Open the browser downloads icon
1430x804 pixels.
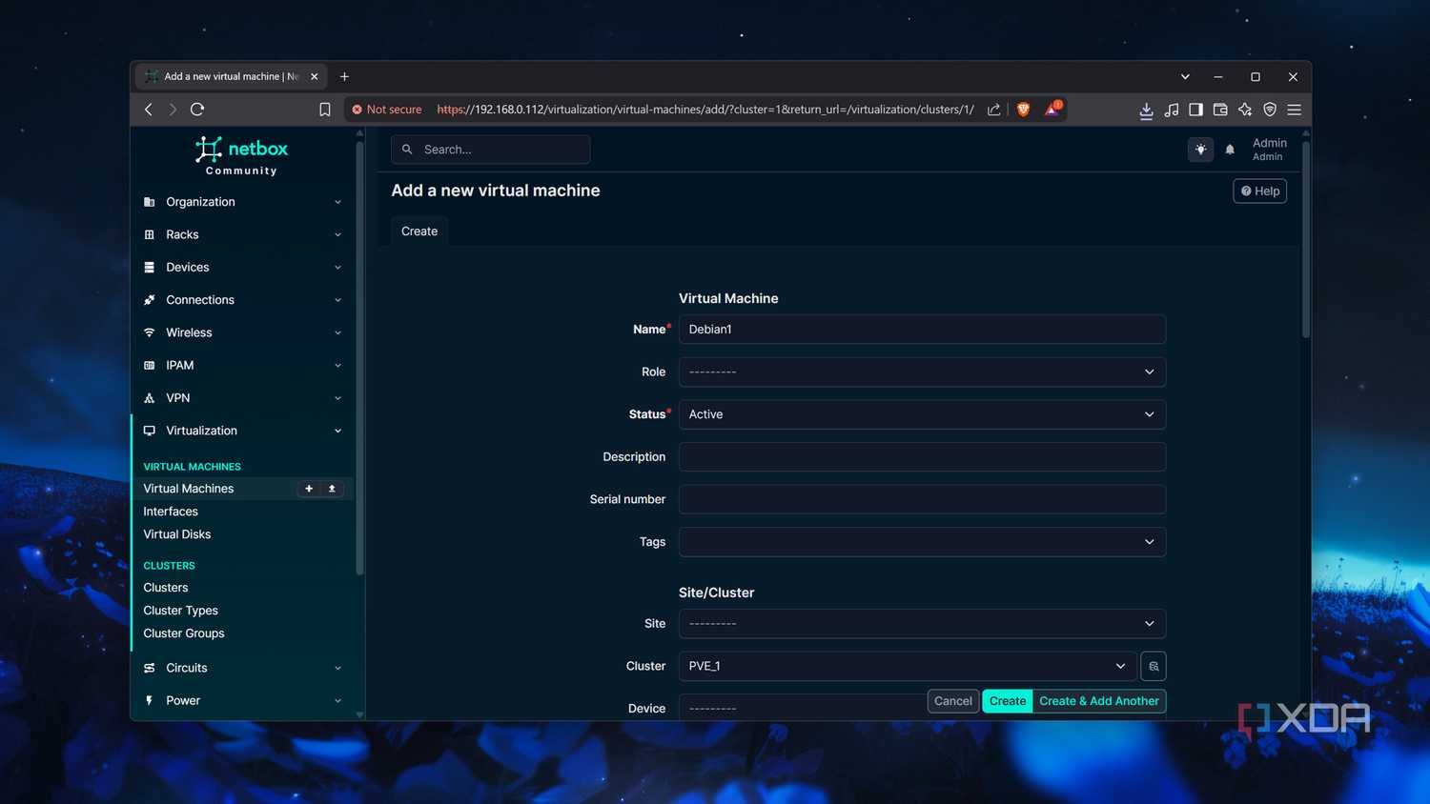click(x=1145, y=110)
